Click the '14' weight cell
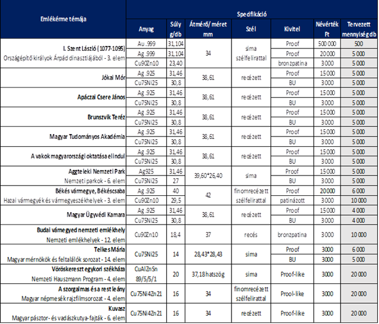379x324 pixels. 176,254
